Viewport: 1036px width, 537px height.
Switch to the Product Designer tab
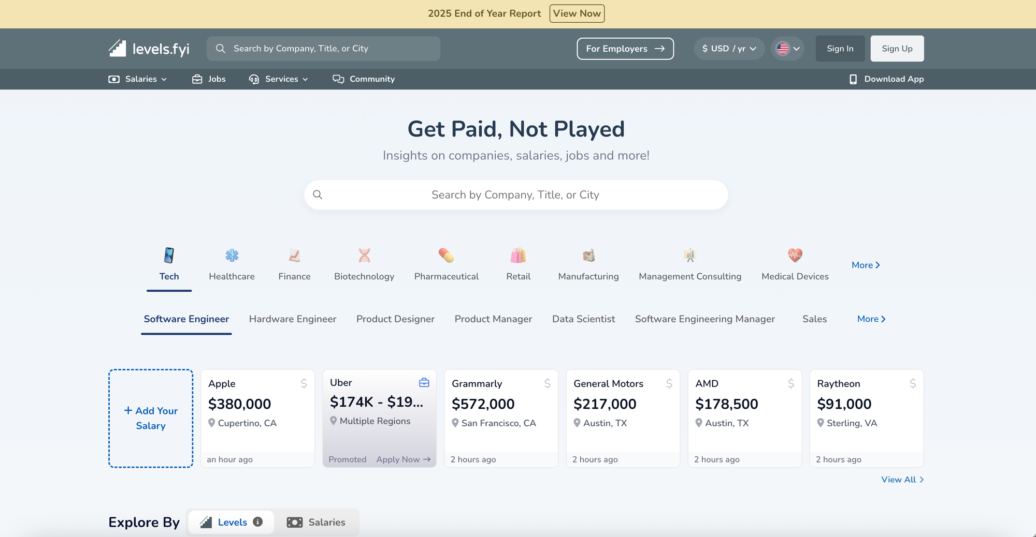[x=395, y=319]
